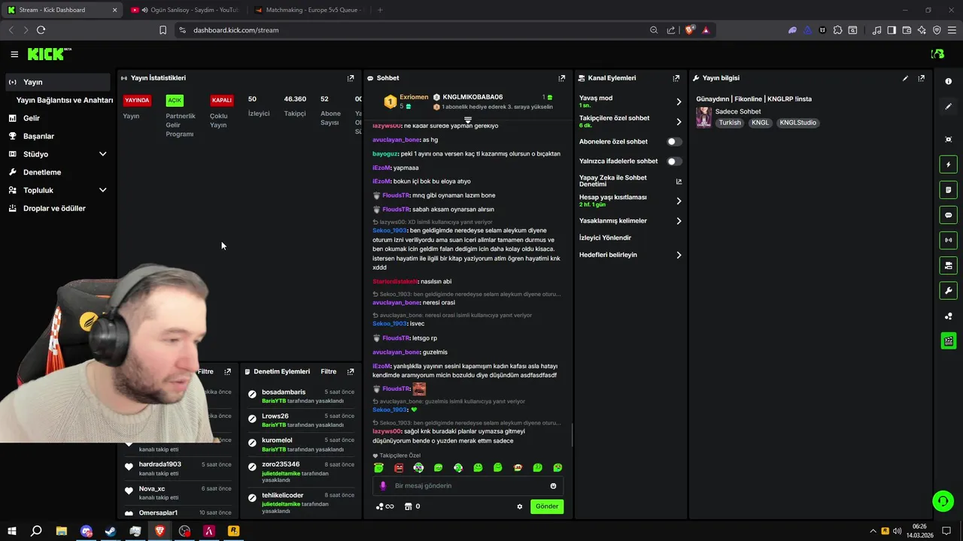Click the Turkish stream tag

(x=730, y=122)
